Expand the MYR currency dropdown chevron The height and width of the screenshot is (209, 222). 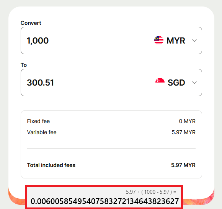(194, 41)
